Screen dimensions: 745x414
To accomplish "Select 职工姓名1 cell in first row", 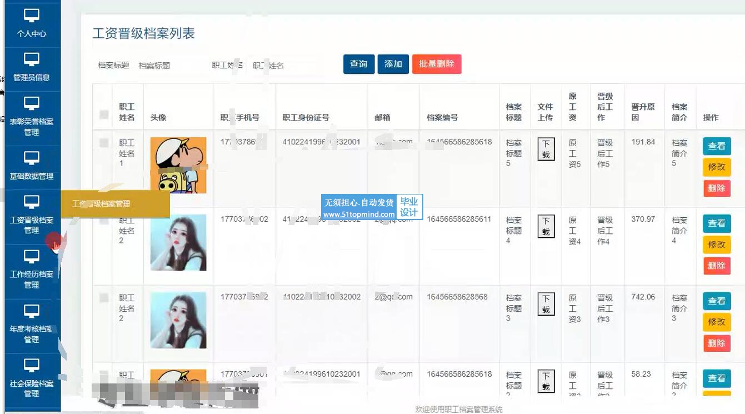I will click(x=127, y=153).
